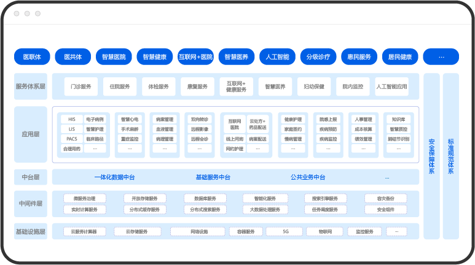Select the 智慧医院 top button
The image size is (475, 265).
click(114, 57)
